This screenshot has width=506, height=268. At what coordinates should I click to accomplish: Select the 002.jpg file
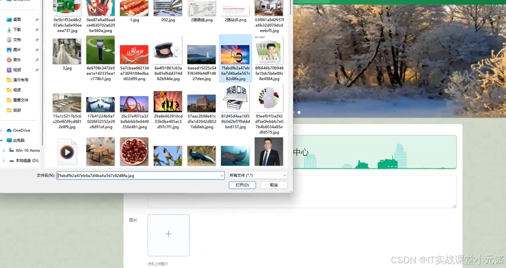(168, 11)
